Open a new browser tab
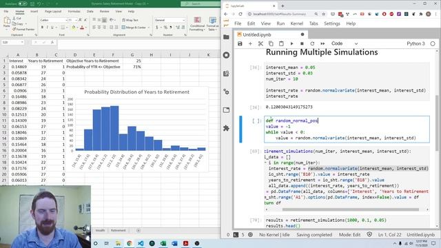 (283, 6)
